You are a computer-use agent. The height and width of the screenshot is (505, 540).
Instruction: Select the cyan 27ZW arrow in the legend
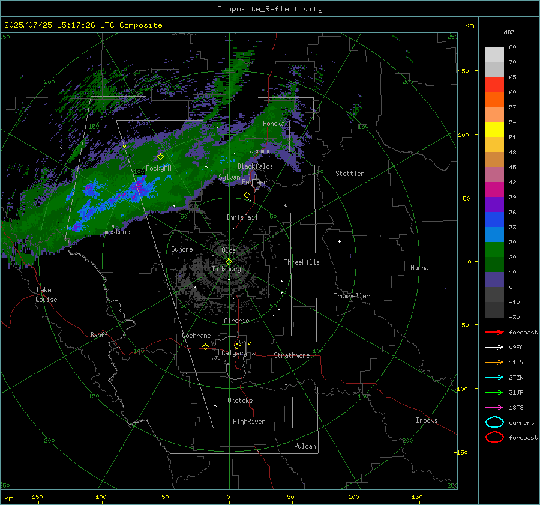[x=494, y=378]
